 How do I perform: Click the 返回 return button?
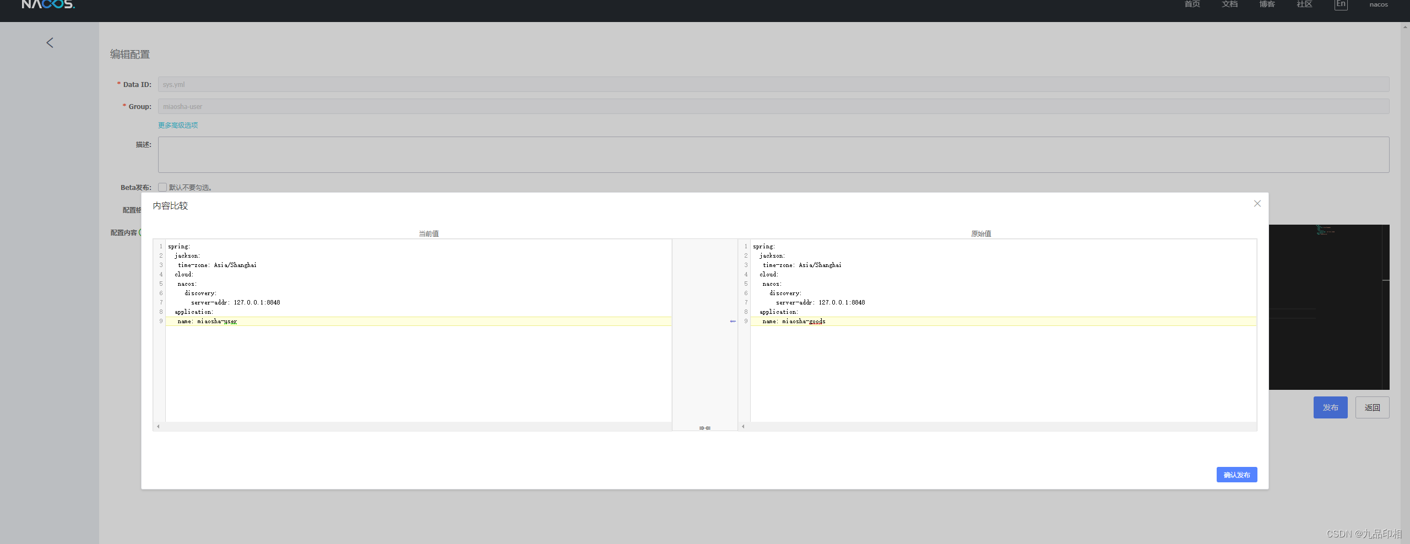tap(1372, 407)
